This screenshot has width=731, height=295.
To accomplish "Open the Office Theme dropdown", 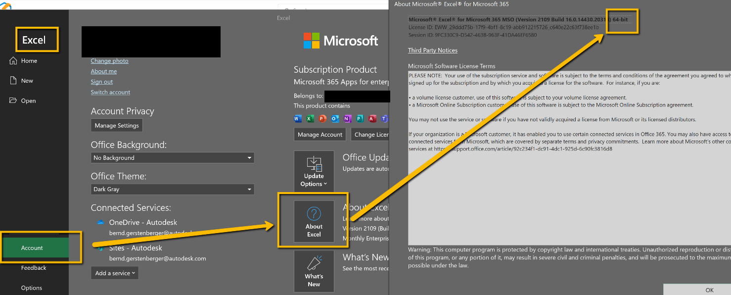I will pos(173,189).
